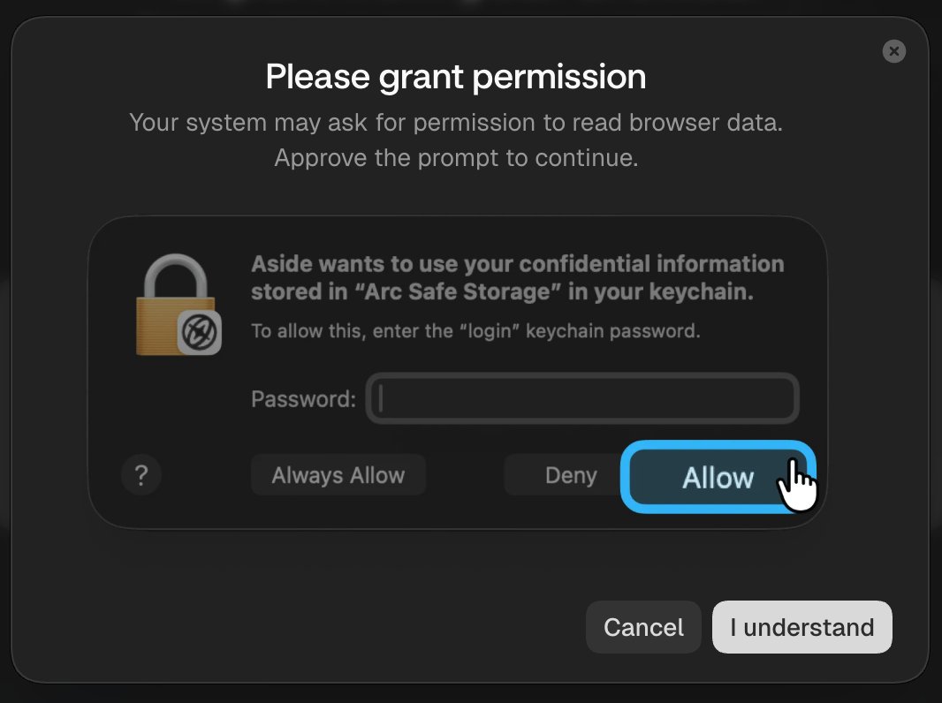Click the bold "Aside wants to use" message

pos(517,277)
